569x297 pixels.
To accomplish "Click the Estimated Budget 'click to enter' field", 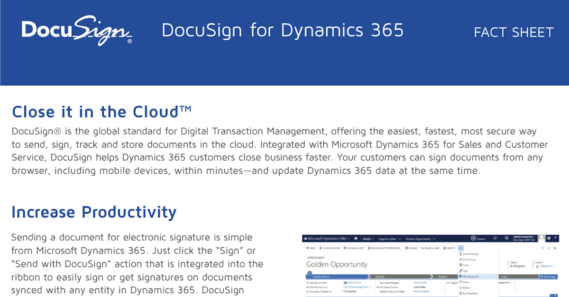I will click(420, 282).
